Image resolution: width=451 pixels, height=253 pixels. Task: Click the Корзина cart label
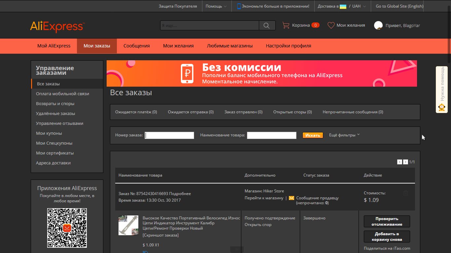point(301,25)
